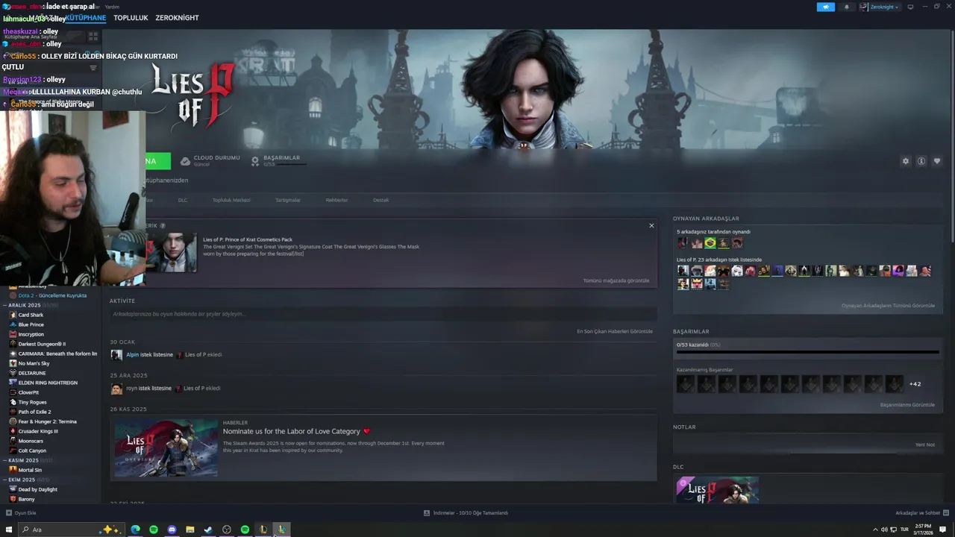Close the additional content panel

[x=651, y=226]
